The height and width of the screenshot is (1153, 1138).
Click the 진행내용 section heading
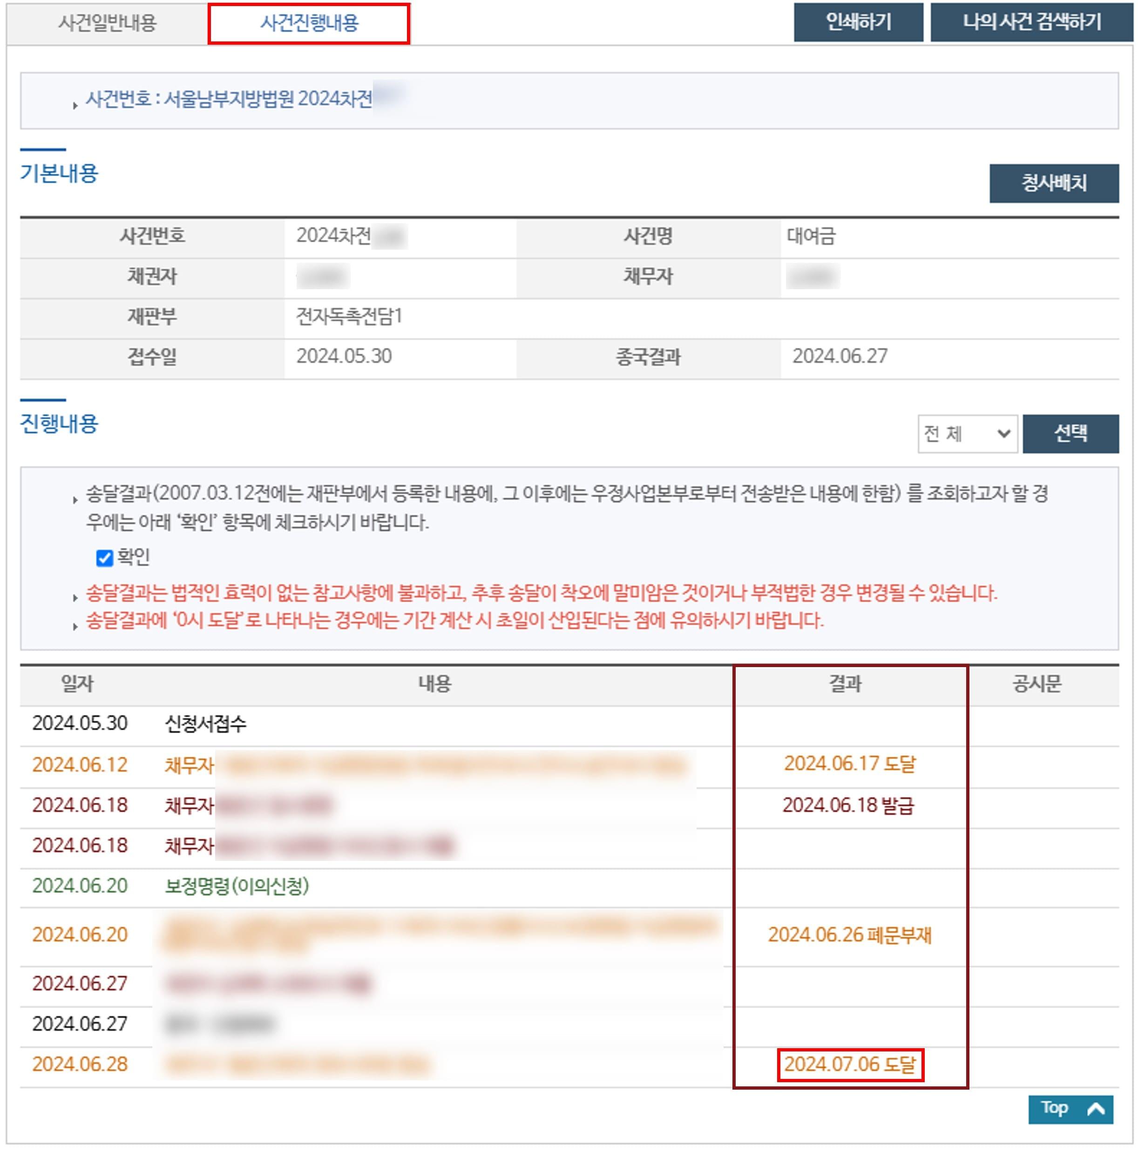tap(59, 424)
